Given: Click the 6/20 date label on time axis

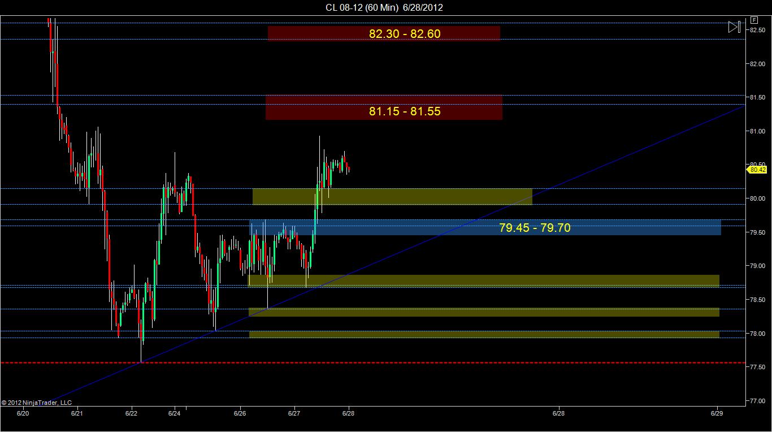Looking at the screenshot, I should (x=23, y=414).
